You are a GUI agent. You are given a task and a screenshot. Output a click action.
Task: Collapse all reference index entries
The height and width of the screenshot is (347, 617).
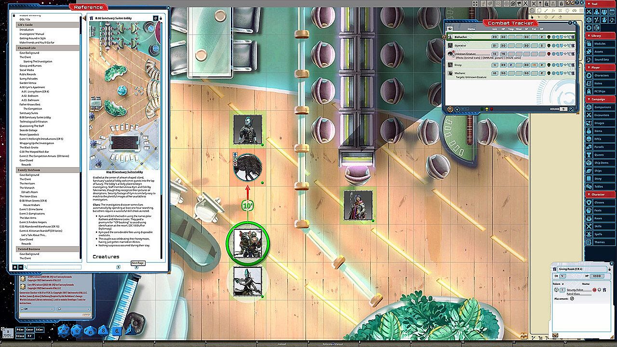(x=20, y=267)
